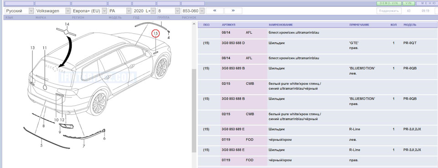Screen dimensions: 438x168
Task: Expand the drawing dropdown showing 853-060
Action: point(193,11)
